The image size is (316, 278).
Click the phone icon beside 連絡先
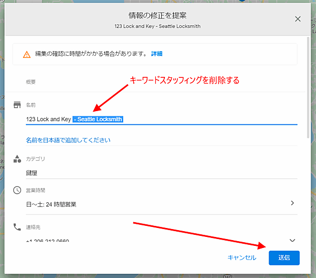[17, 227]
